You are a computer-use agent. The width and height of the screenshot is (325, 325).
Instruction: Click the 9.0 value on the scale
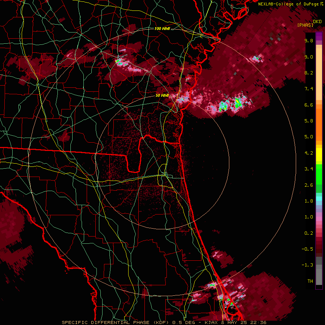pos(309,57)
